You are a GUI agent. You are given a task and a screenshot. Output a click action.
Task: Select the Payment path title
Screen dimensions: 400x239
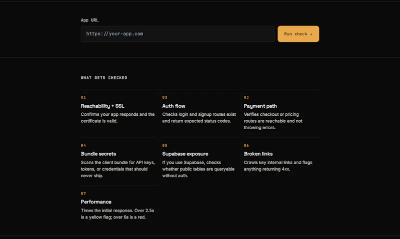click(x=260, y=106)
